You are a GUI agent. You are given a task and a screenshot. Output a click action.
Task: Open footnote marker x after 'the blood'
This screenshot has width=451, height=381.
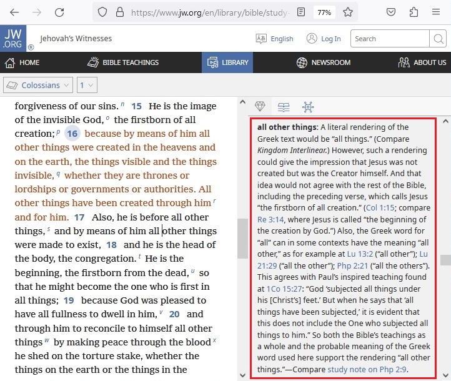click(x=214, y=340)
